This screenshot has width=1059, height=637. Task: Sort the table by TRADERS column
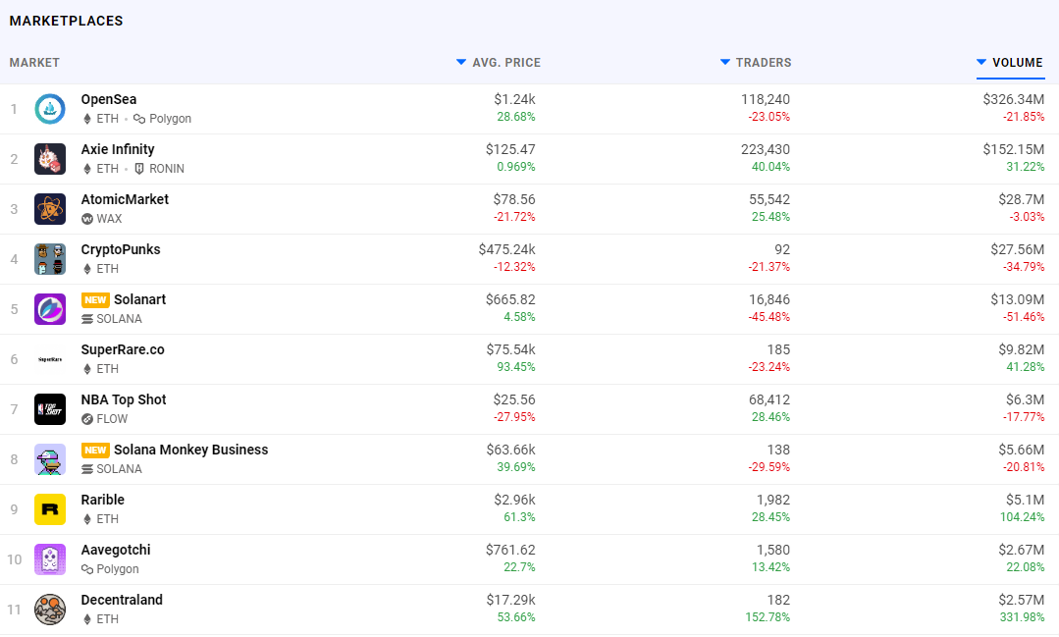pos(756,62)
